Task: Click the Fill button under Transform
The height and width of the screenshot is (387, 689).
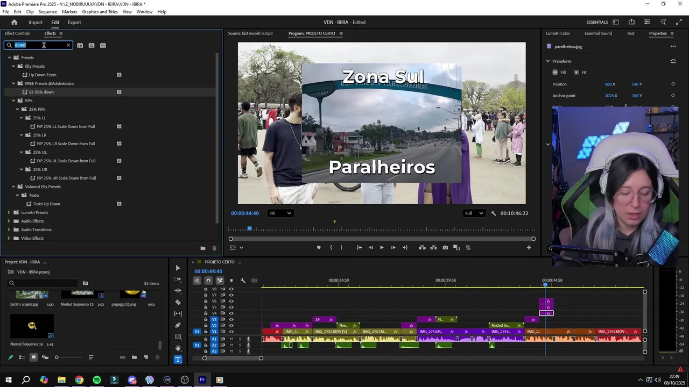Action: (x=559, y=73)
